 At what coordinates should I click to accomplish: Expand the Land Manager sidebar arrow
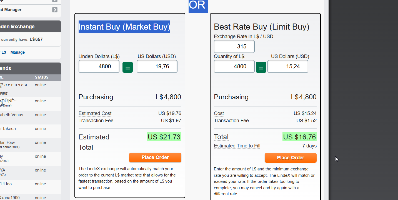click(55, 10)
